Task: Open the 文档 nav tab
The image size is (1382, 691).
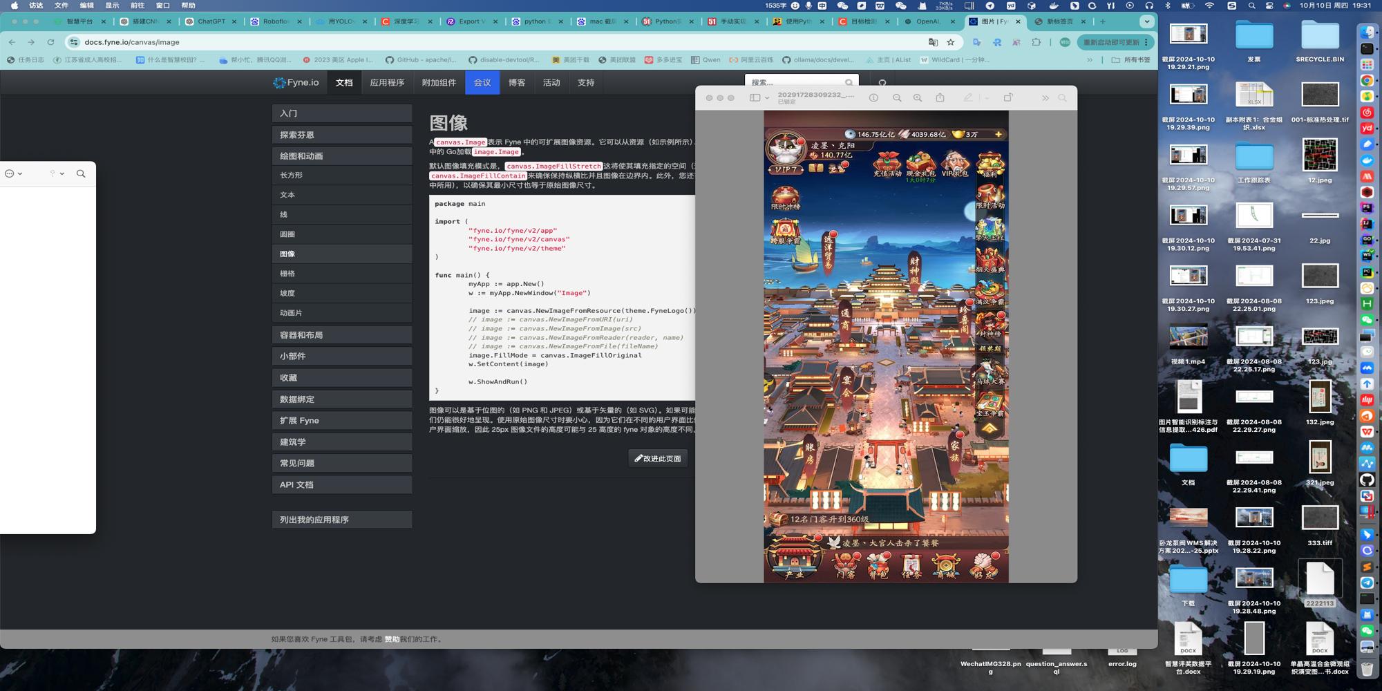Action: click(x=344, y=82)
